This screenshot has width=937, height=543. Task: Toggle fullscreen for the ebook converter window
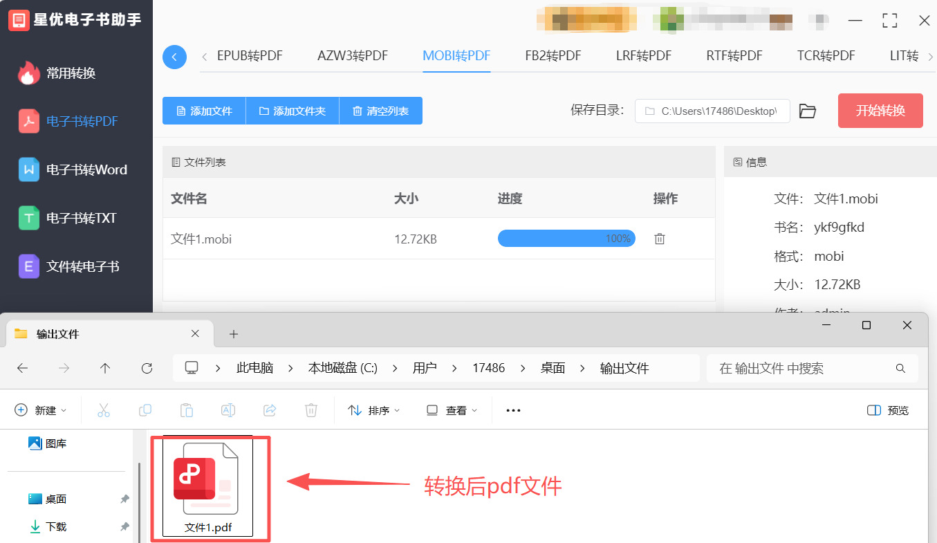890,21
